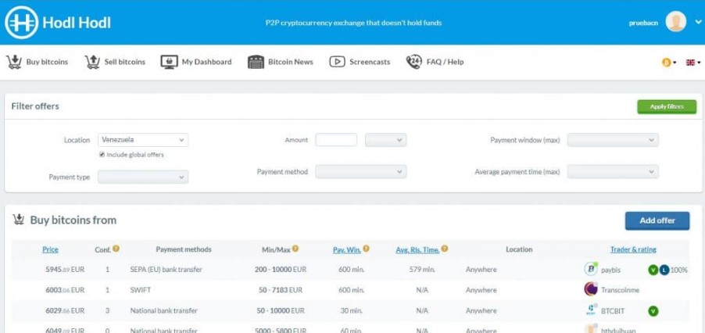Screen dimensions: 705x333
Task: Click the Transcoinme trader avatar
Action: pos(591,289)
